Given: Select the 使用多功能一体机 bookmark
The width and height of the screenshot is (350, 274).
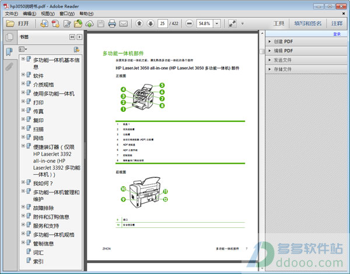Looking at the screenshot, I should pyautogui.click(x=54, y=94).
